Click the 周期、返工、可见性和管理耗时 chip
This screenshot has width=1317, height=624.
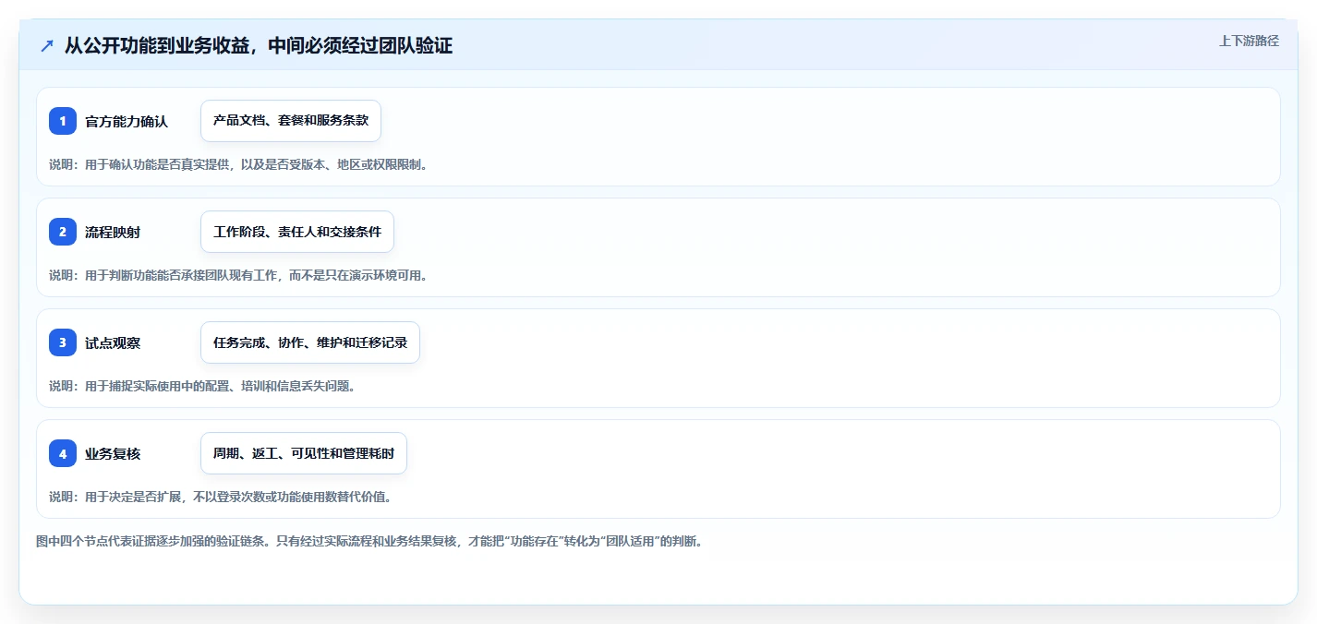click(x=304, y=453)
